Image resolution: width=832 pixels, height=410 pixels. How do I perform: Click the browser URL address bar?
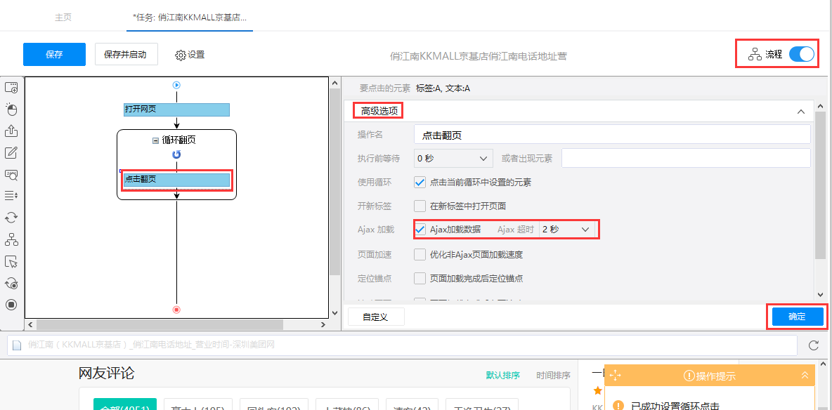pos(402,345)
